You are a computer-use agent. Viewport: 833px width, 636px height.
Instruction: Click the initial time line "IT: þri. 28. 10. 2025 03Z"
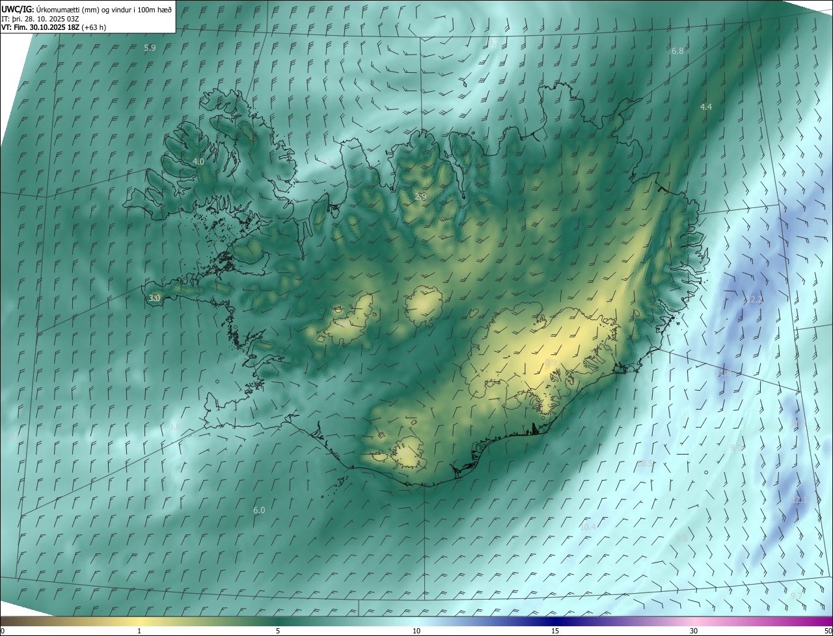coord(40,18)
